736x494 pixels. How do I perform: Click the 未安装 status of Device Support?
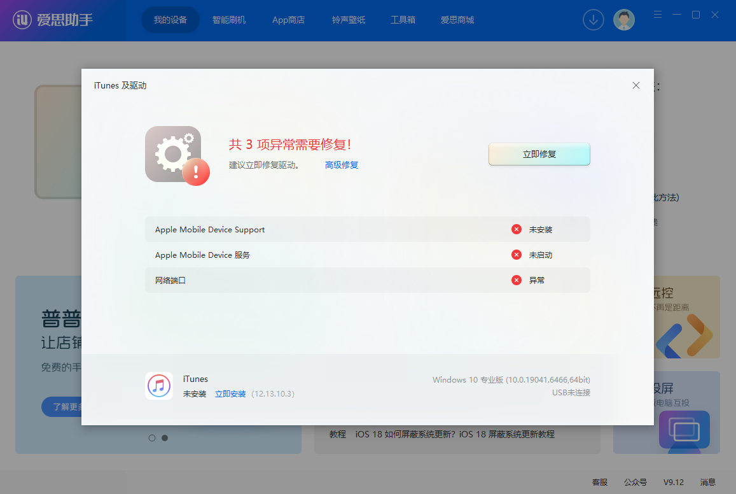coord(540,230)
